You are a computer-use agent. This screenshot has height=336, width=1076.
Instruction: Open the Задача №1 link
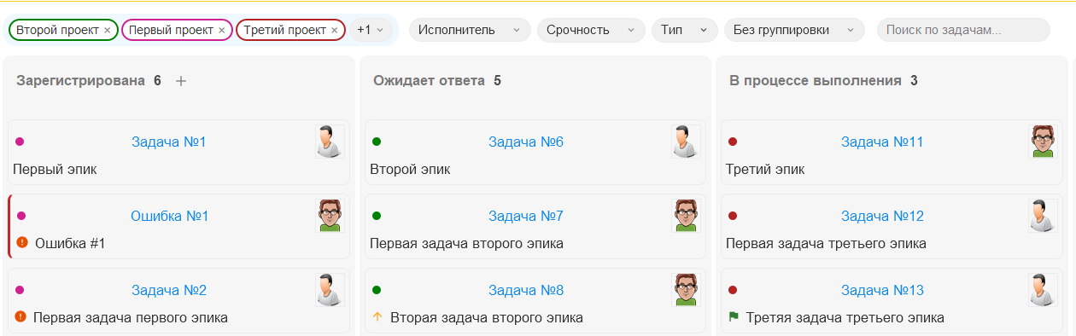[x=169, y=142]
